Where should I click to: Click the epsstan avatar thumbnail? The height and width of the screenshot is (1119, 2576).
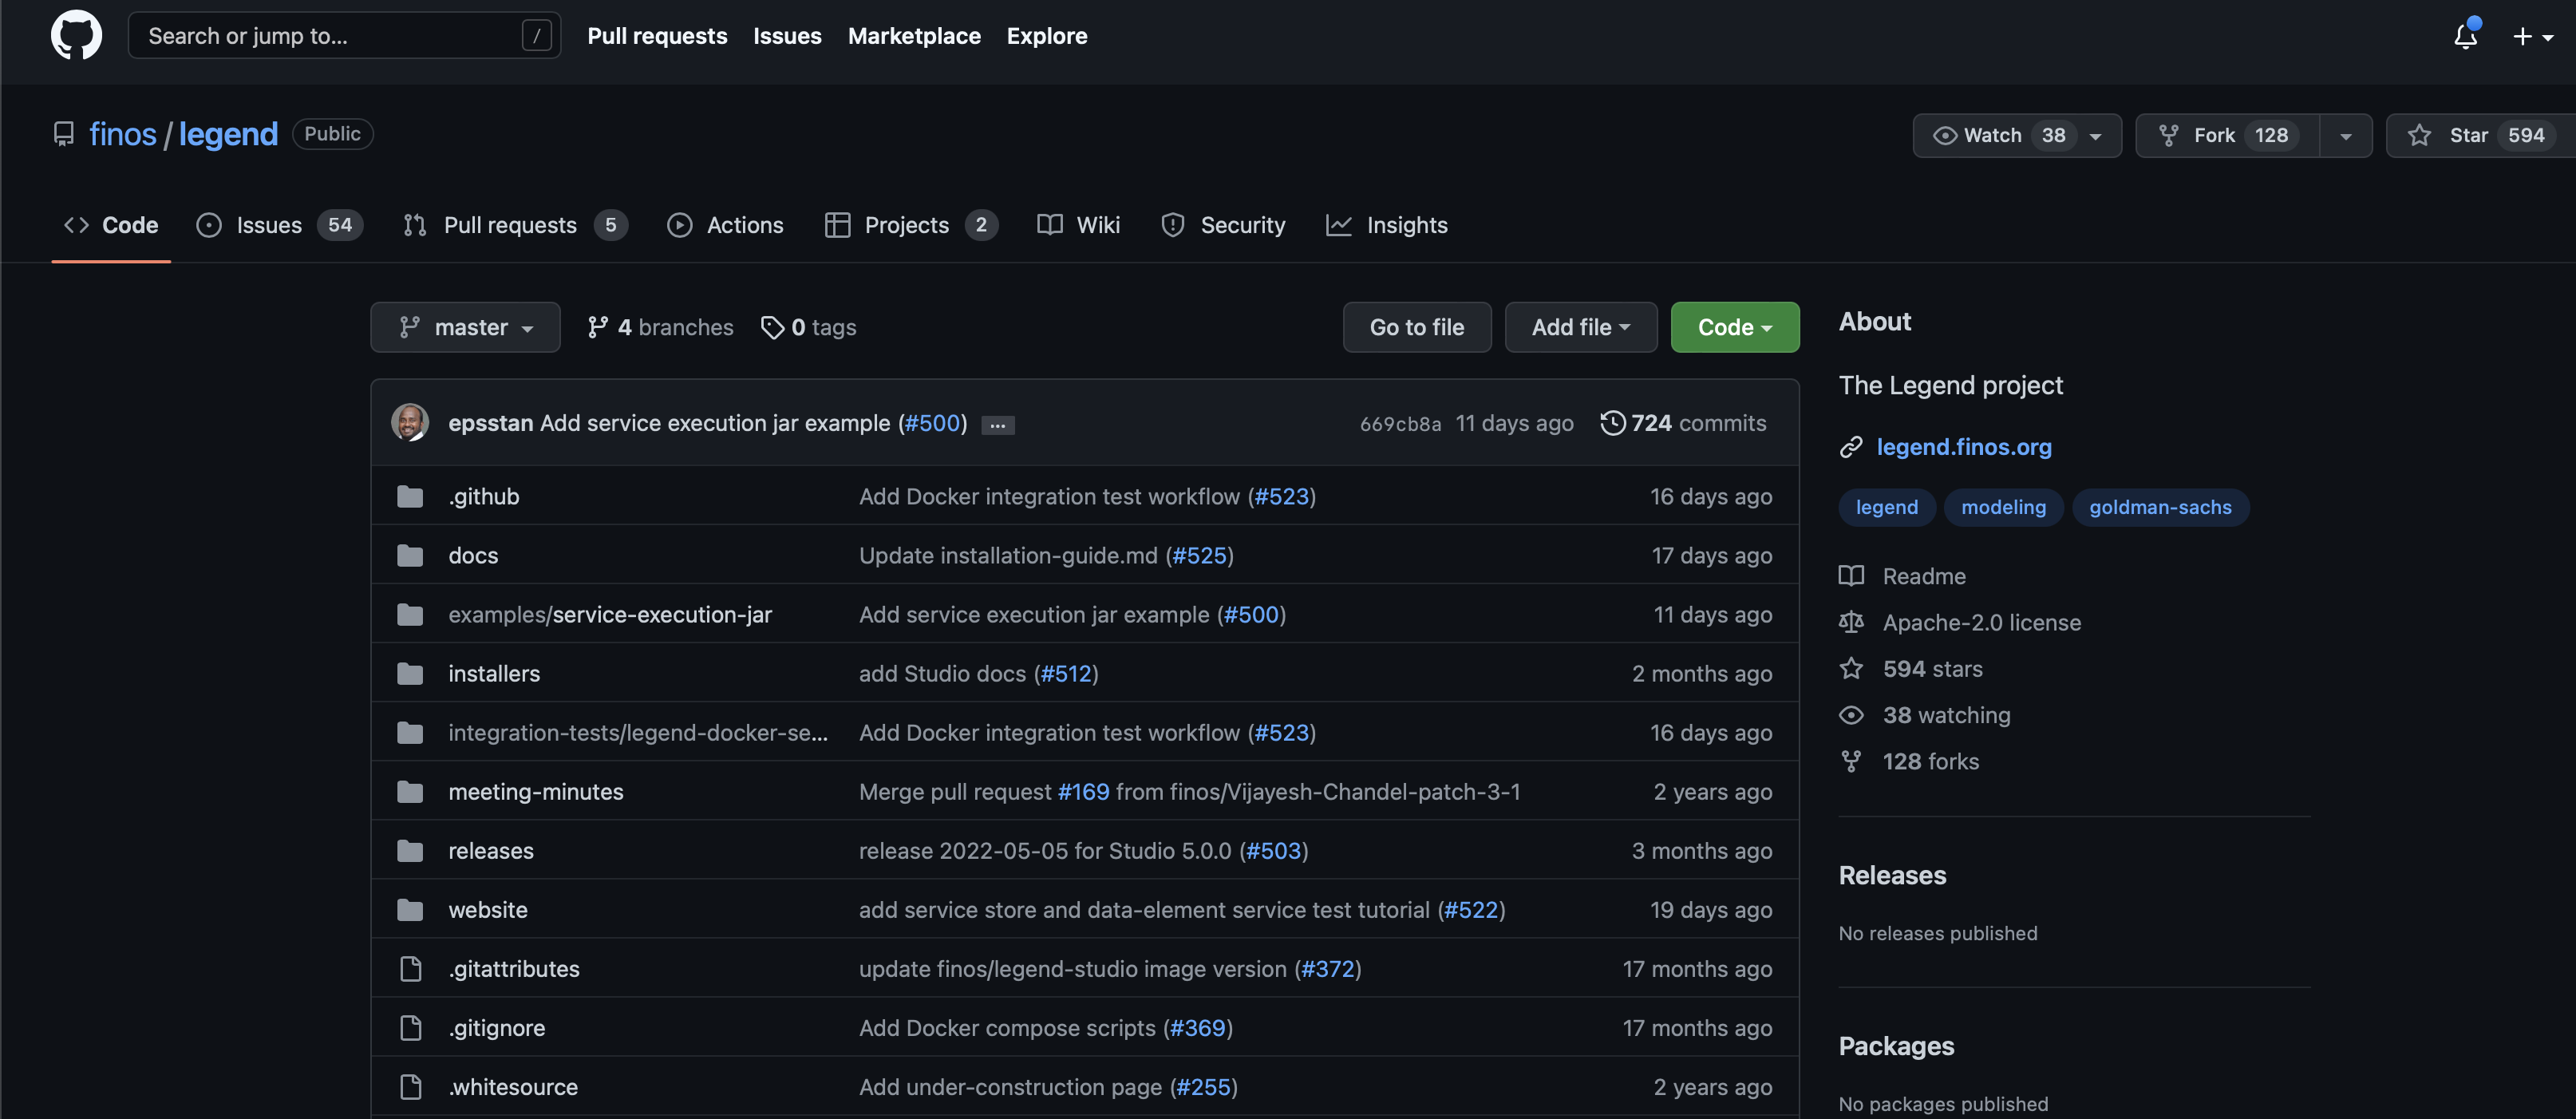click(x=410, y=422)
